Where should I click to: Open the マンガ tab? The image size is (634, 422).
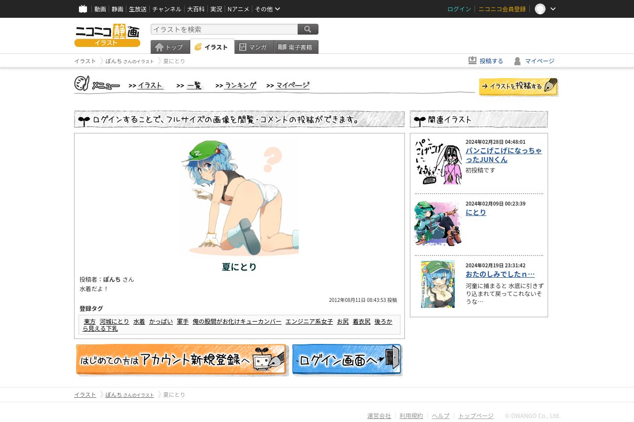254,47
